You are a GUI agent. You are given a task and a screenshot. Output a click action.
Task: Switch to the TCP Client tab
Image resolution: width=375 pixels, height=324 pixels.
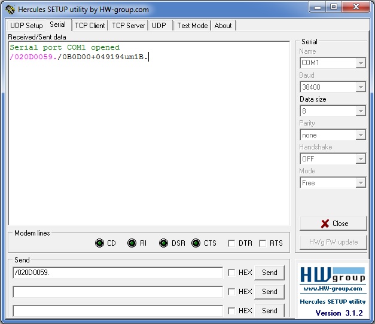(x=90, y=26)
